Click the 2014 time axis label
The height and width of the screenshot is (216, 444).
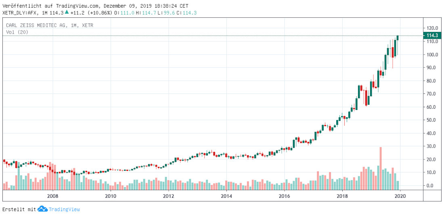pyautogui.click(x=227, y=196)
